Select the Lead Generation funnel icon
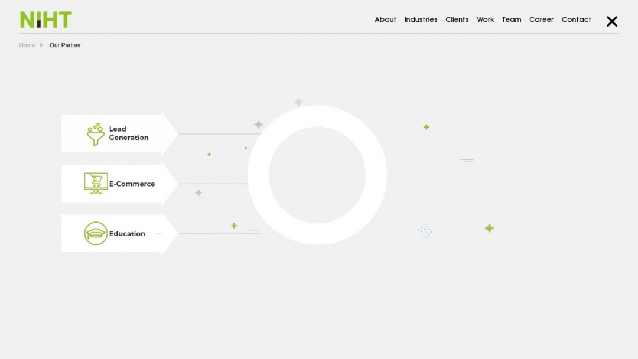The width and height of the screenshot is (638, 359). [95, 134]
